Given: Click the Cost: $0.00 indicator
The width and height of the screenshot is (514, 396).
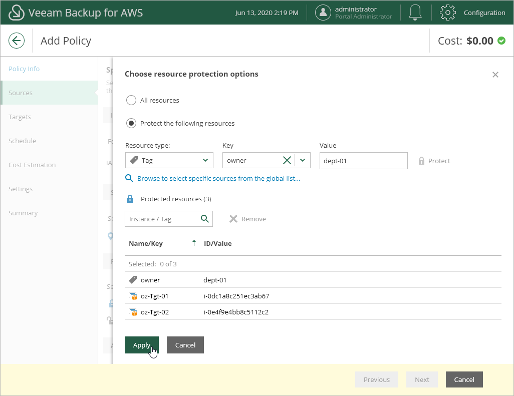Looking at the screenshot, I should (x=471, y=41).
